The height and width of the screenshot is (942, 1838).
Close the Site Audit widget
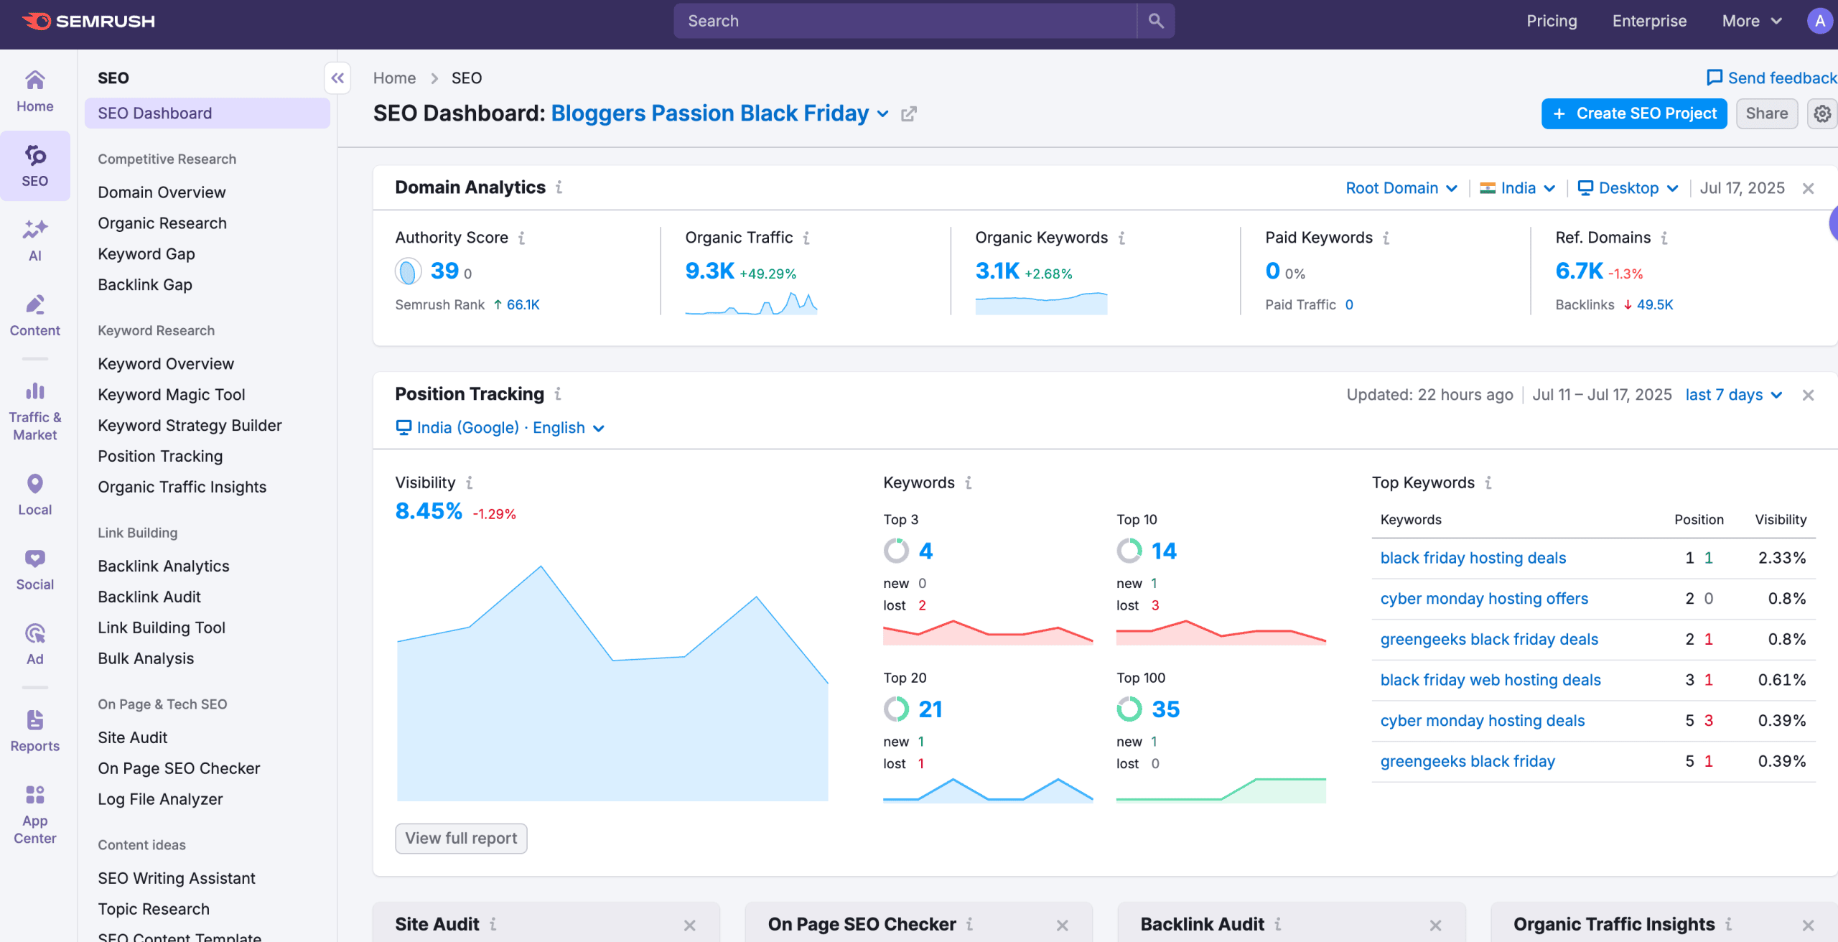pos(690,925)
